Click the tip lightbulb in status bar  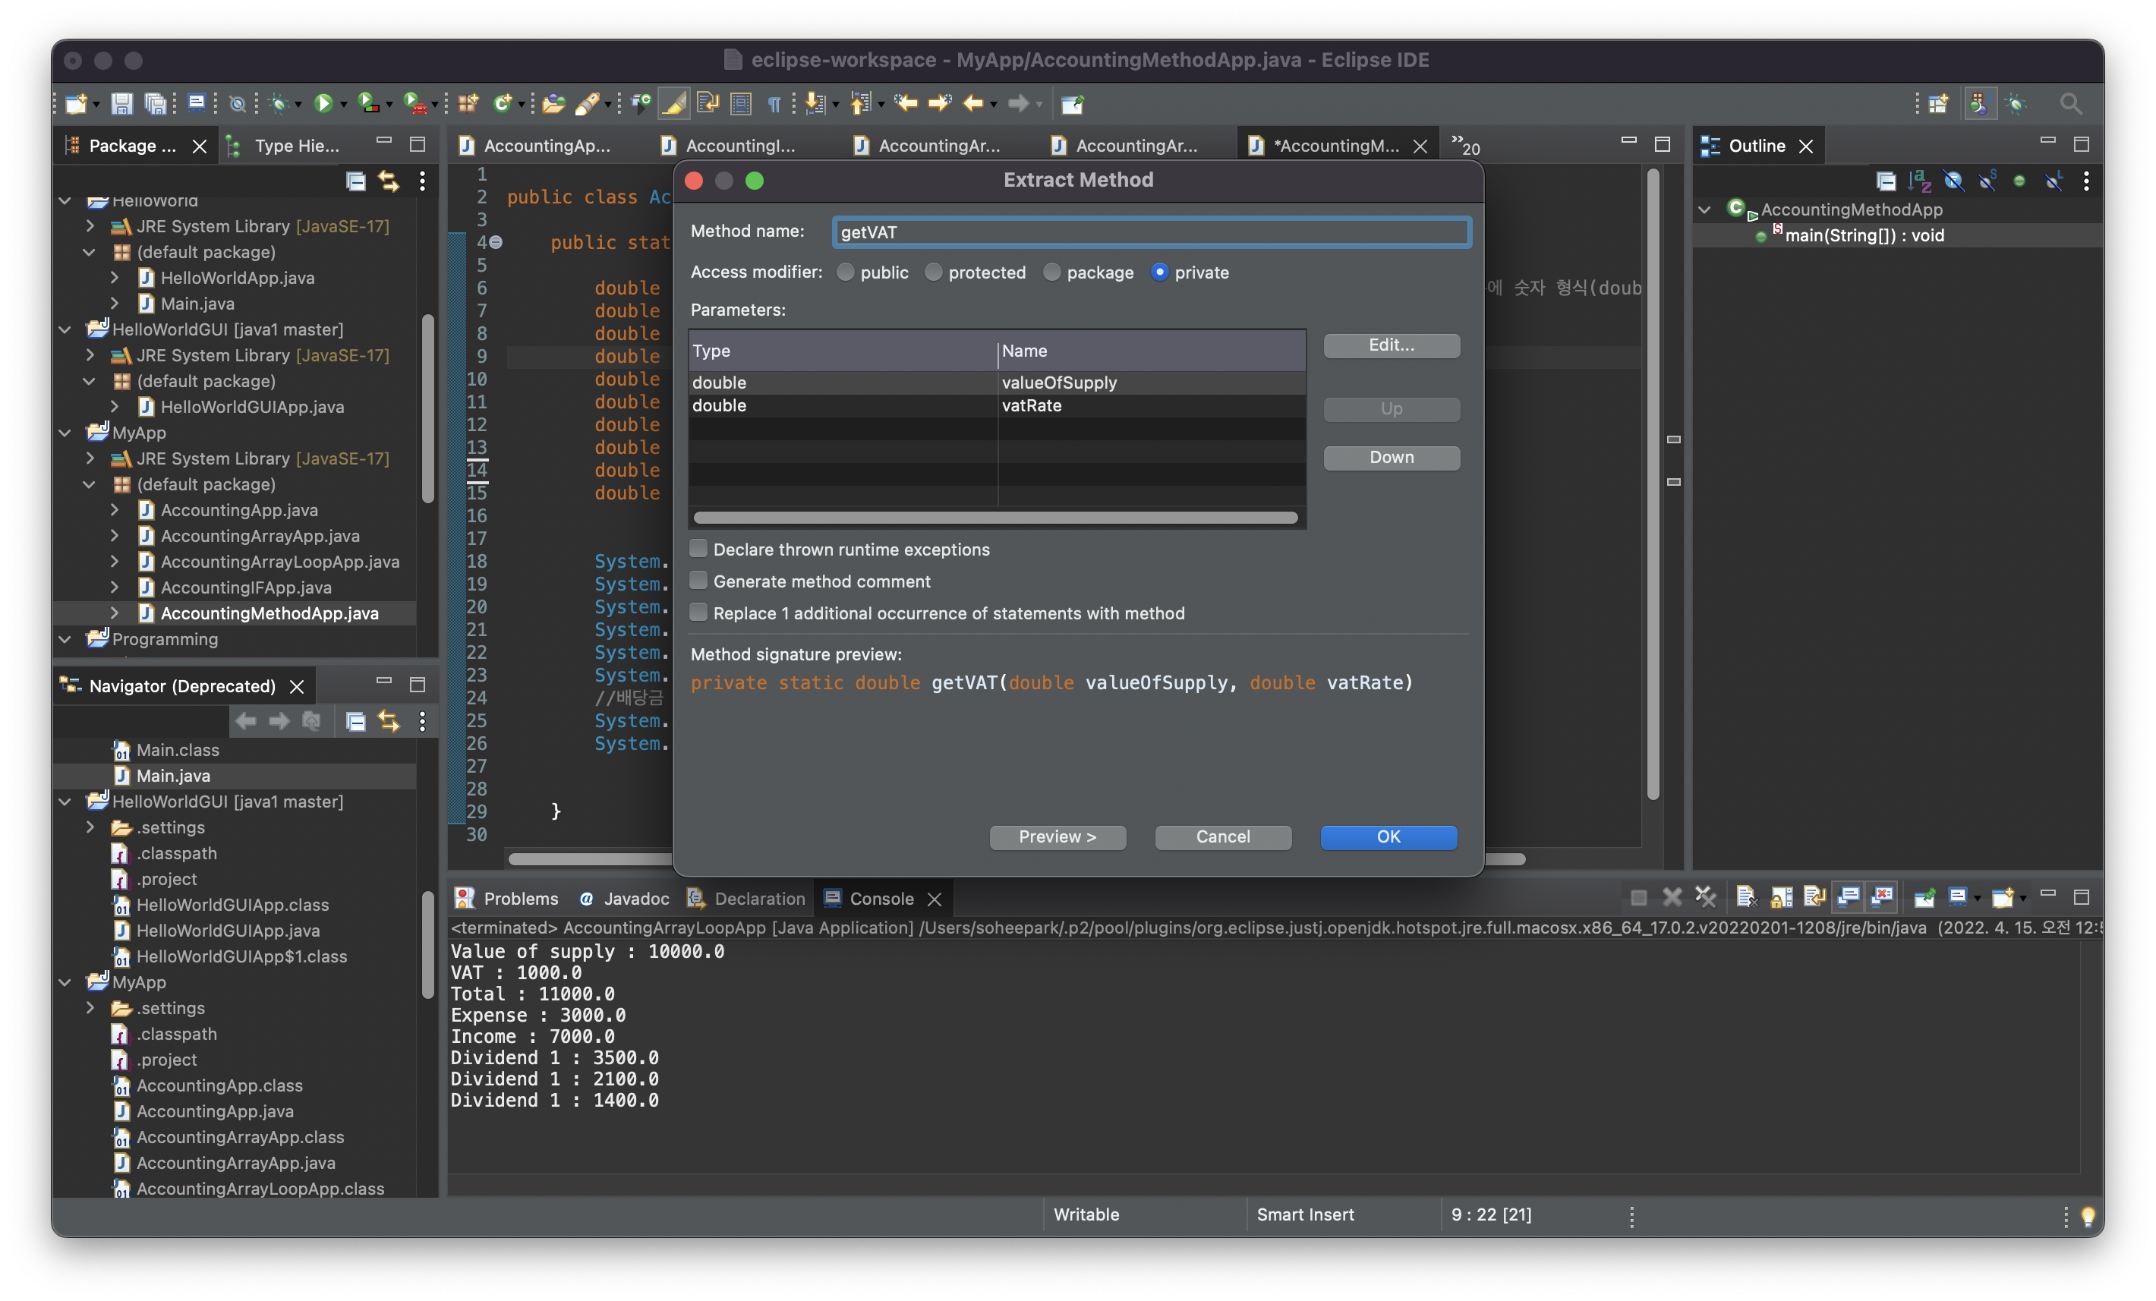2088,1215
